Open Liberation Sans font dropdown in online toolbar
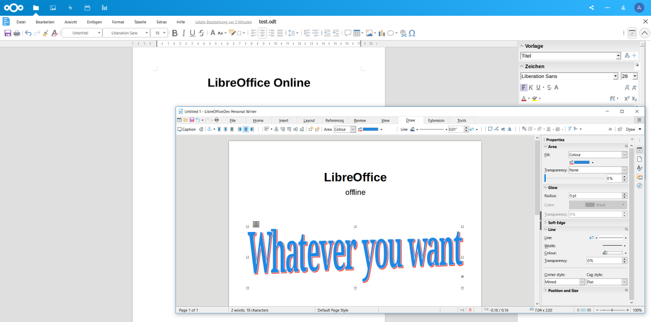Image resolution: width=651 pixels, height=322 pixels. pos(126,33)
